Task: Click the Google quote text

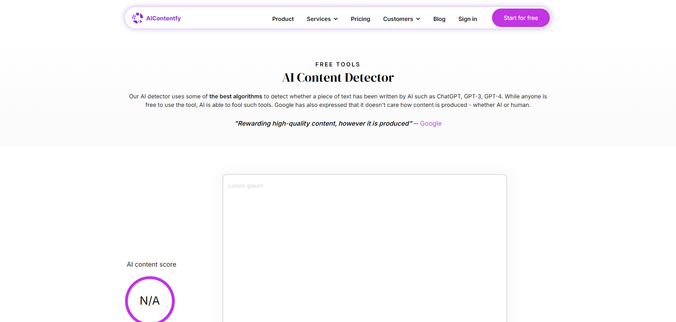Action: 323,123
